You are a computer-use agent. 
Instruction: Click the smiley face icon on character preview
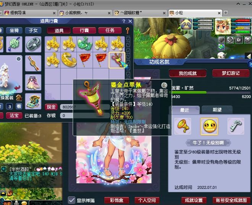tap(19, 59)
